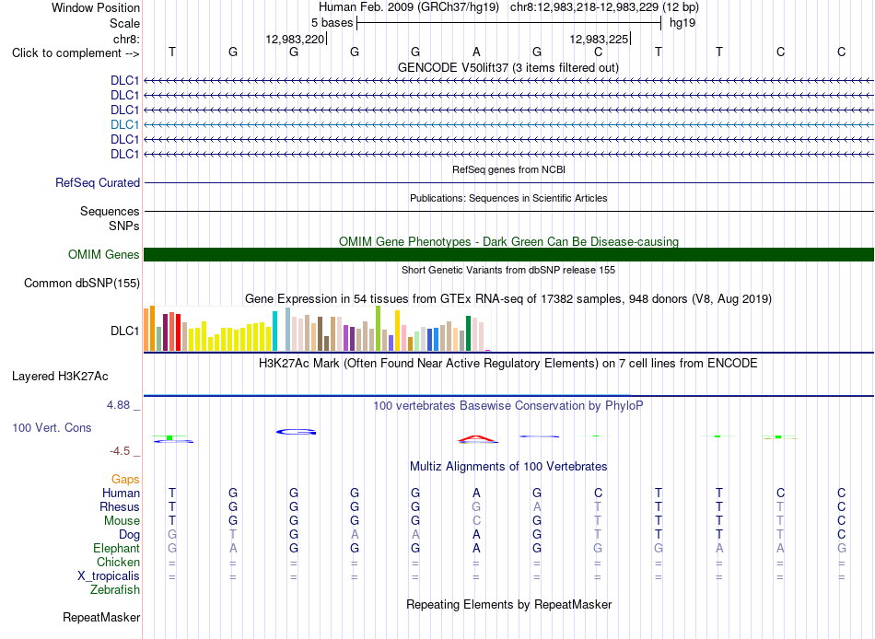This screenshot has width=875, height=639.
Task: Open RefSeq Curated track settings
Action: [97, 182]
